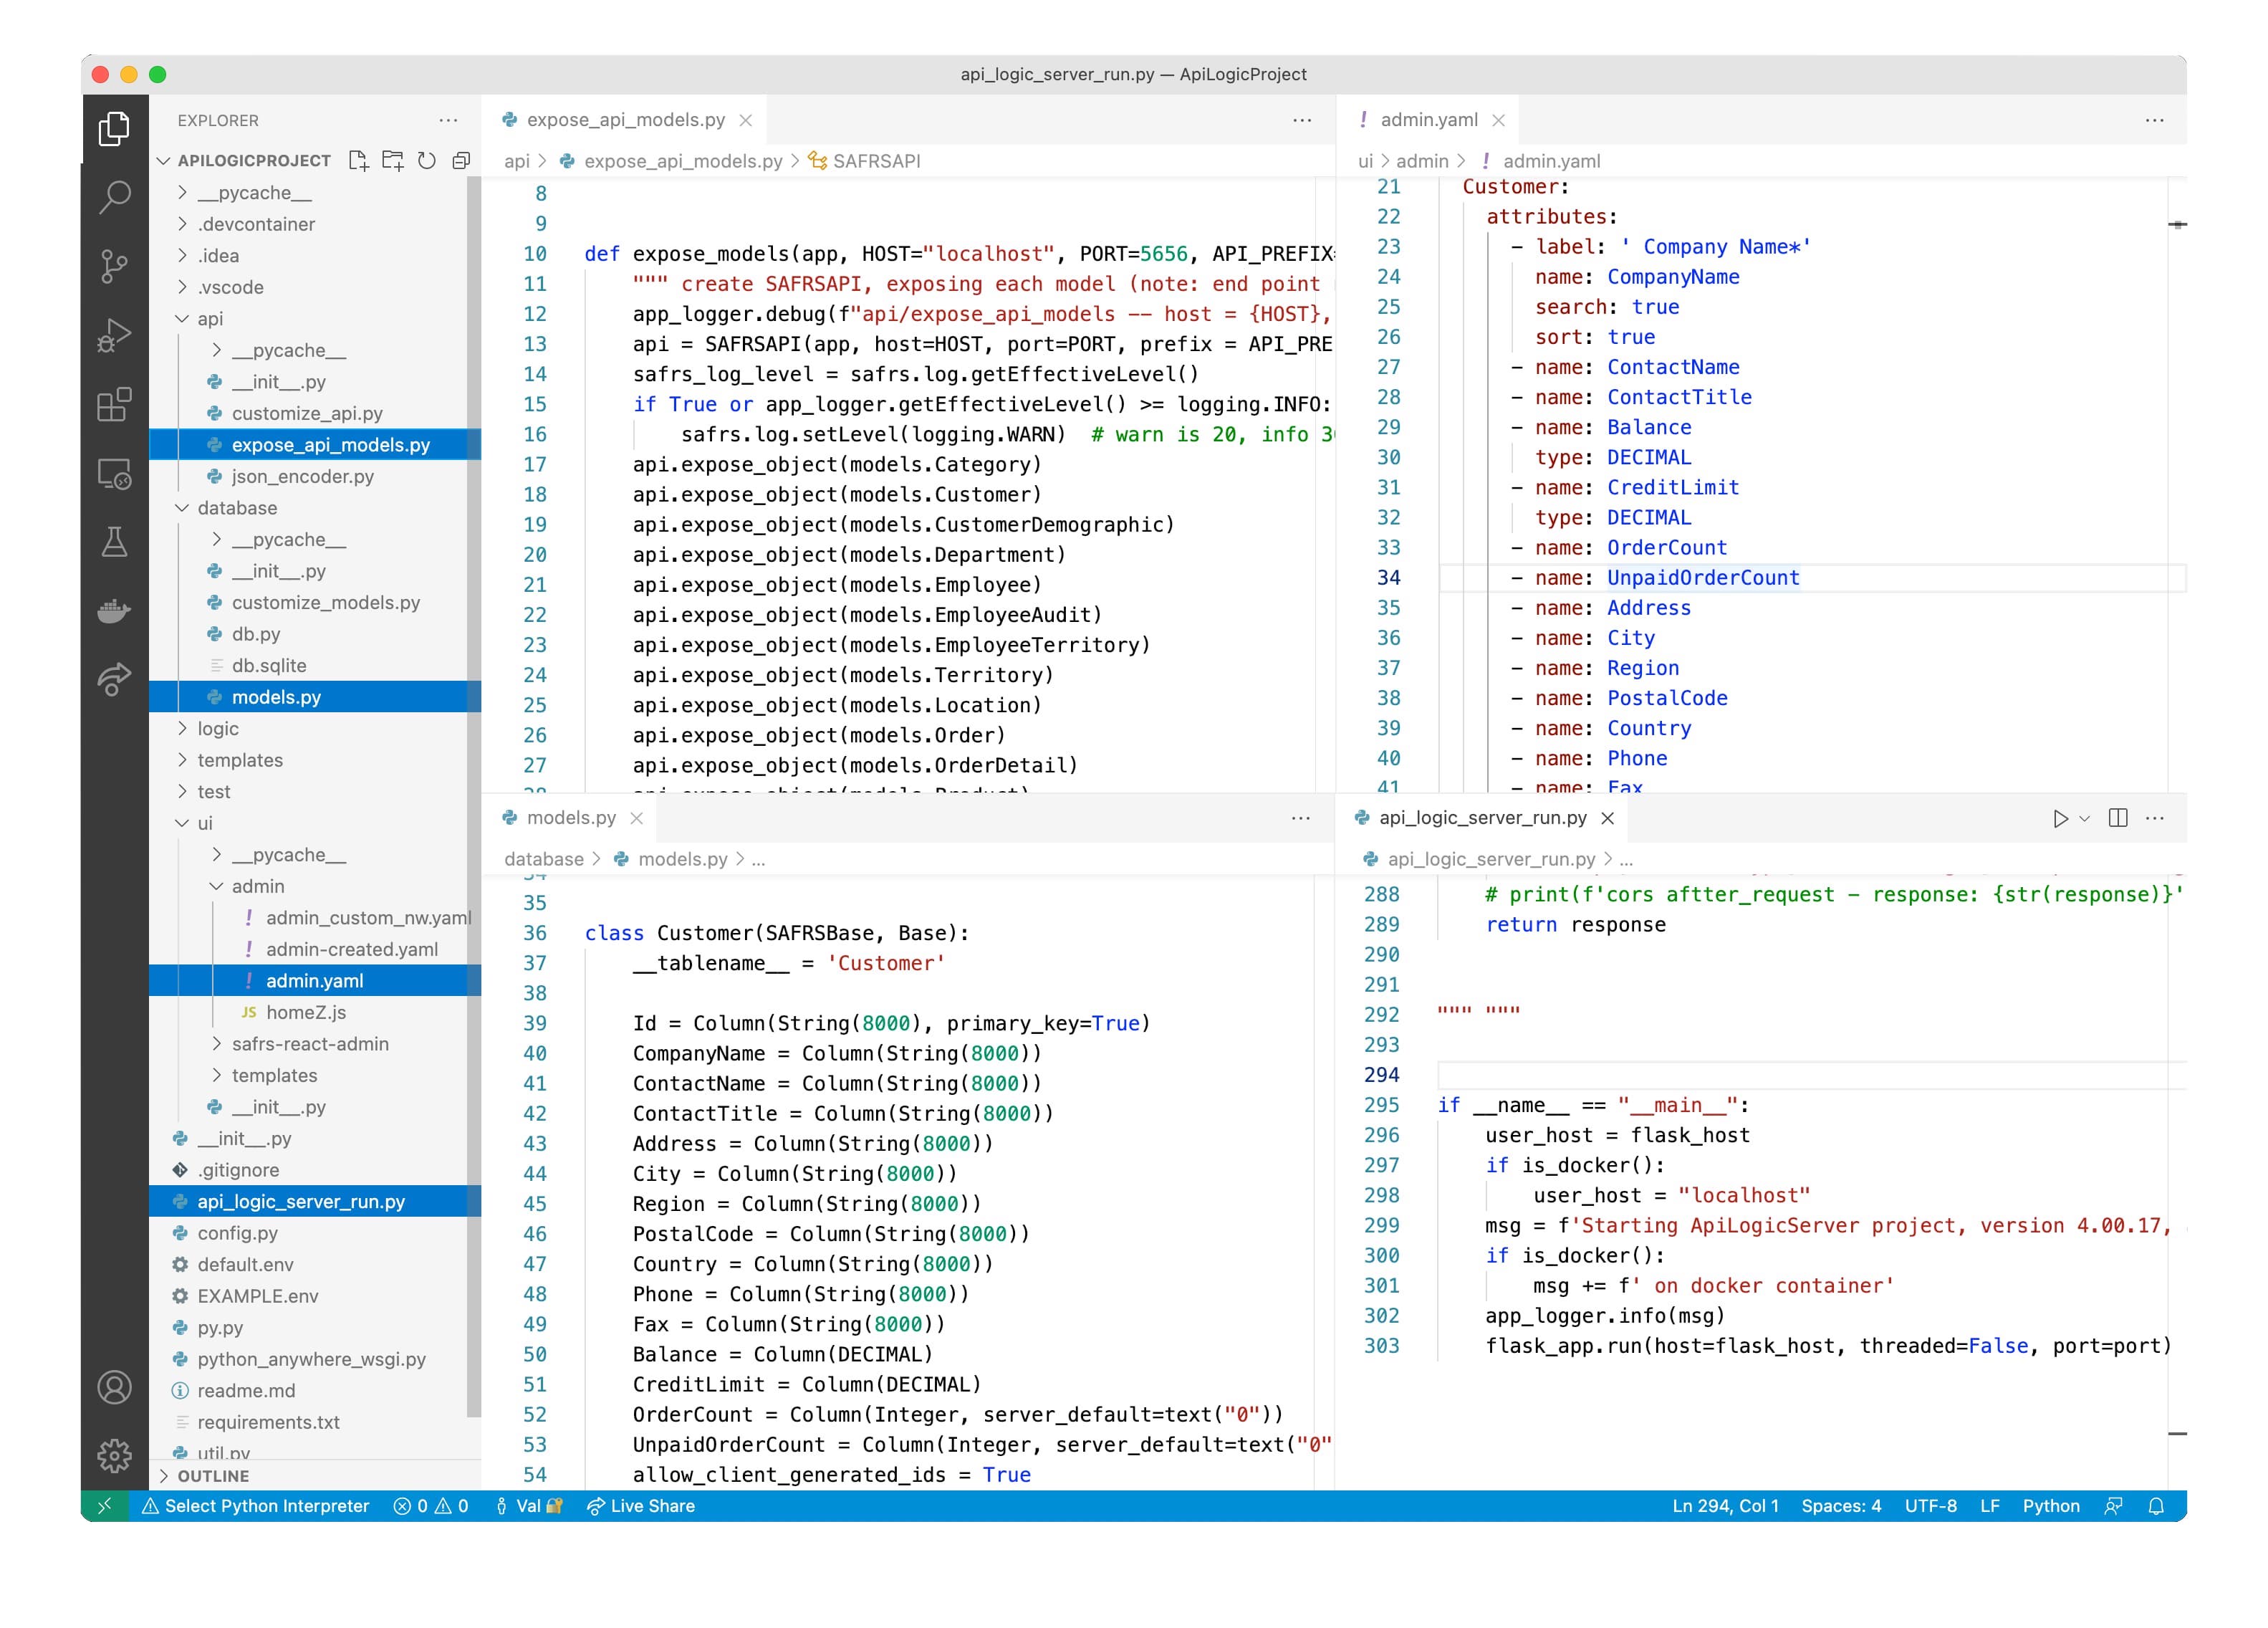Image resolution: width=2268 pixels, height=1628 pixels.
Task: Close the admin.yaml tab
Action: [1498, 120]
